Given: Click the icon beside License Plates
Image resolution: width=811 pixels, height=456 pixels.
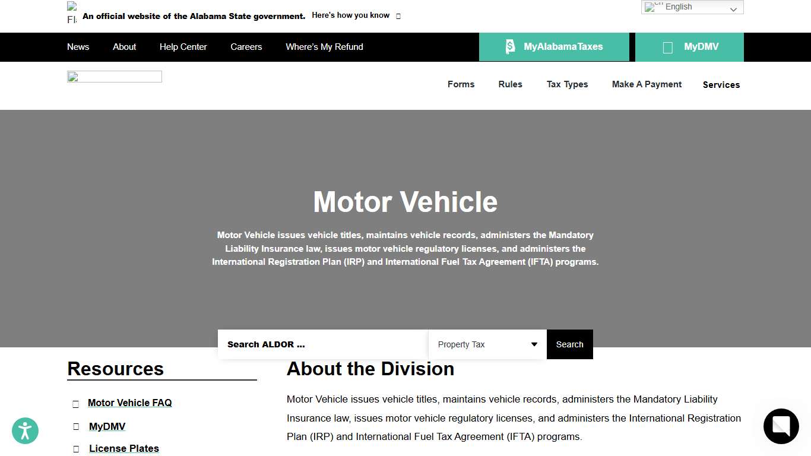Looking at the screenshot, I should click(75, 449).
